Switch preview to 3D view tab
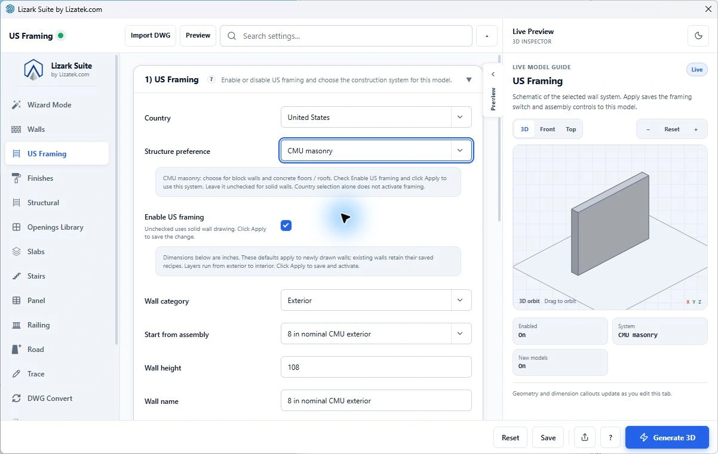Screen dimensions: 718x454 (524, 129)
